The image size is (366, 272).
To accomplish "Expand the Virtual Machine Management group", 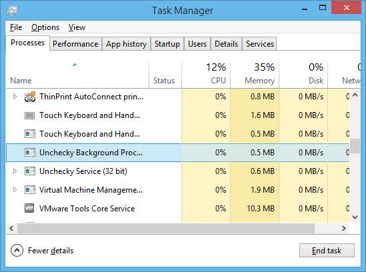I will 15,190.
